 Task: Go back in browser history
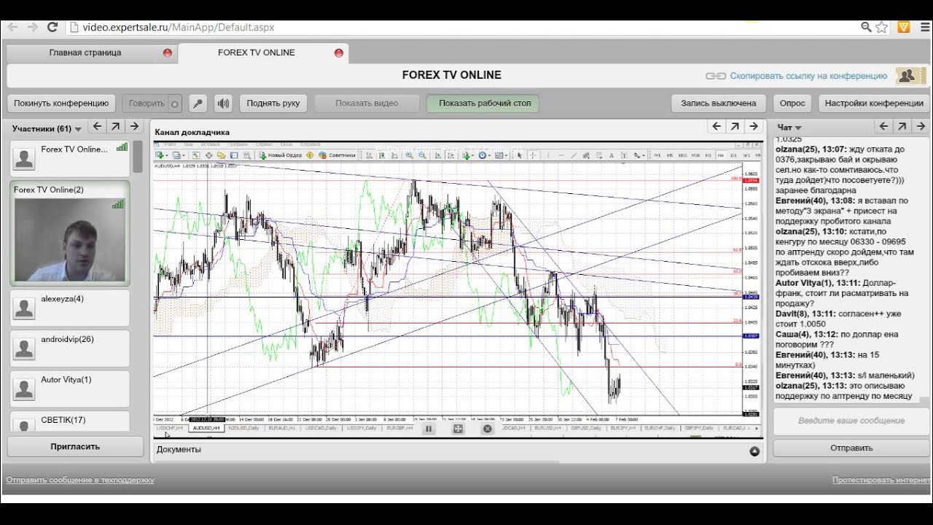pyautogui.click(x=12, y=27)
